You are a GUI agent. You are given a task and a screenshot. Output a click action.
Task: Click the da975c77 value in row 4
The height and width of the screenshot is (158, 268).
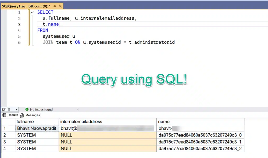tap(200, 148)
